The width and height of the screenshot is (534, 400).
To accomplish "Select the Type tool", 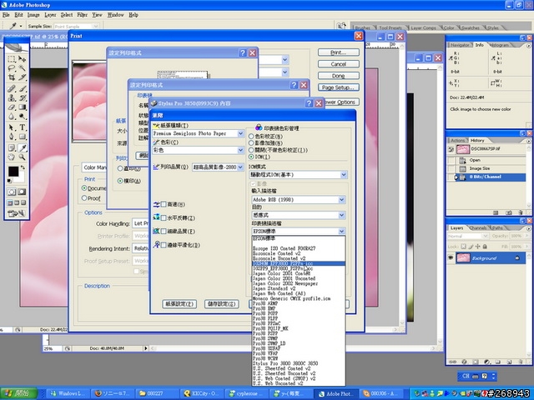I will [x=23, y=127].
